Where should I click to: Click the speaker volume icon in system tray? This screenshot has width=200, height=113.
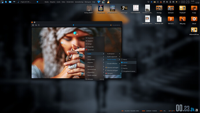pyautogui.click(x=167, y=2)
